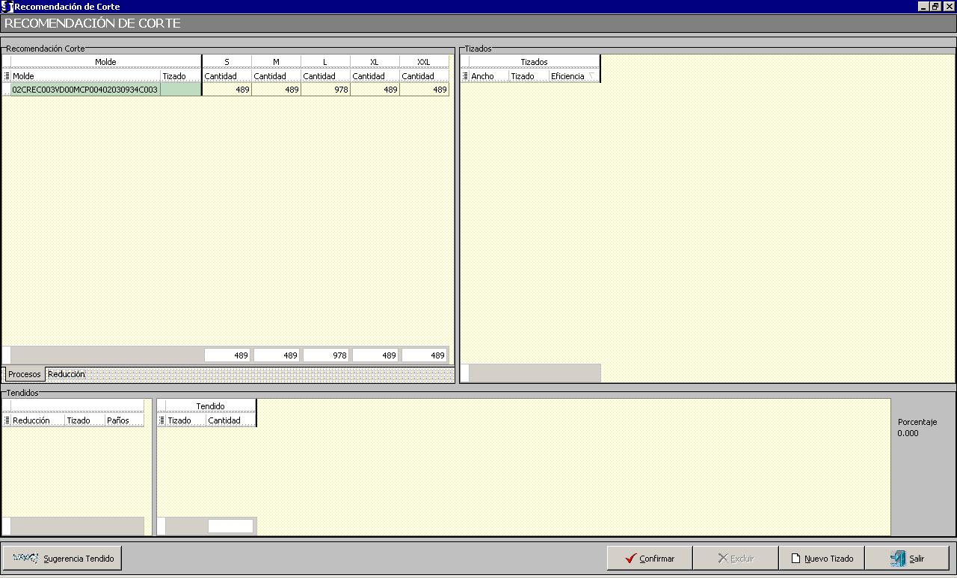957x578 pixels.
Task: Open column chooser in Tendido grid
Action: (161, 420)
